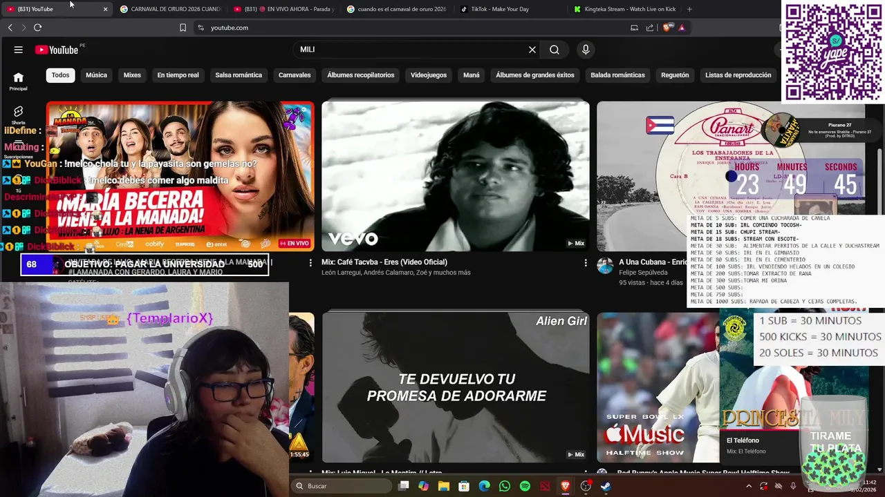Switch to cuando es el carnaval tab
Viewport: 885px width, 497px height.
pos(397,9)
